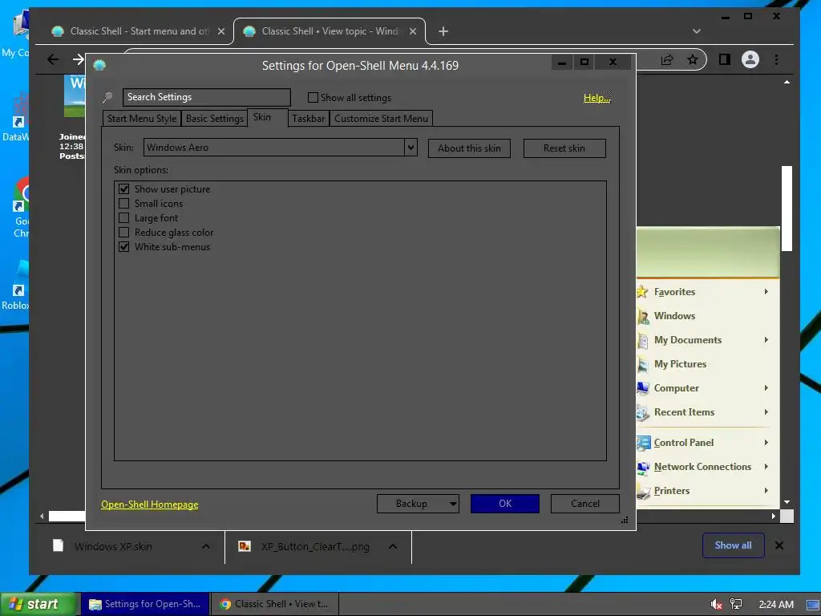Click the page vertical scrollbar thumb
The image size is (821, 616).
click(x=787, y=209)
